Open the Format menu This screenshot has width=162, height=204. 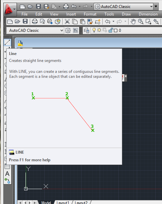click(90, 14)
